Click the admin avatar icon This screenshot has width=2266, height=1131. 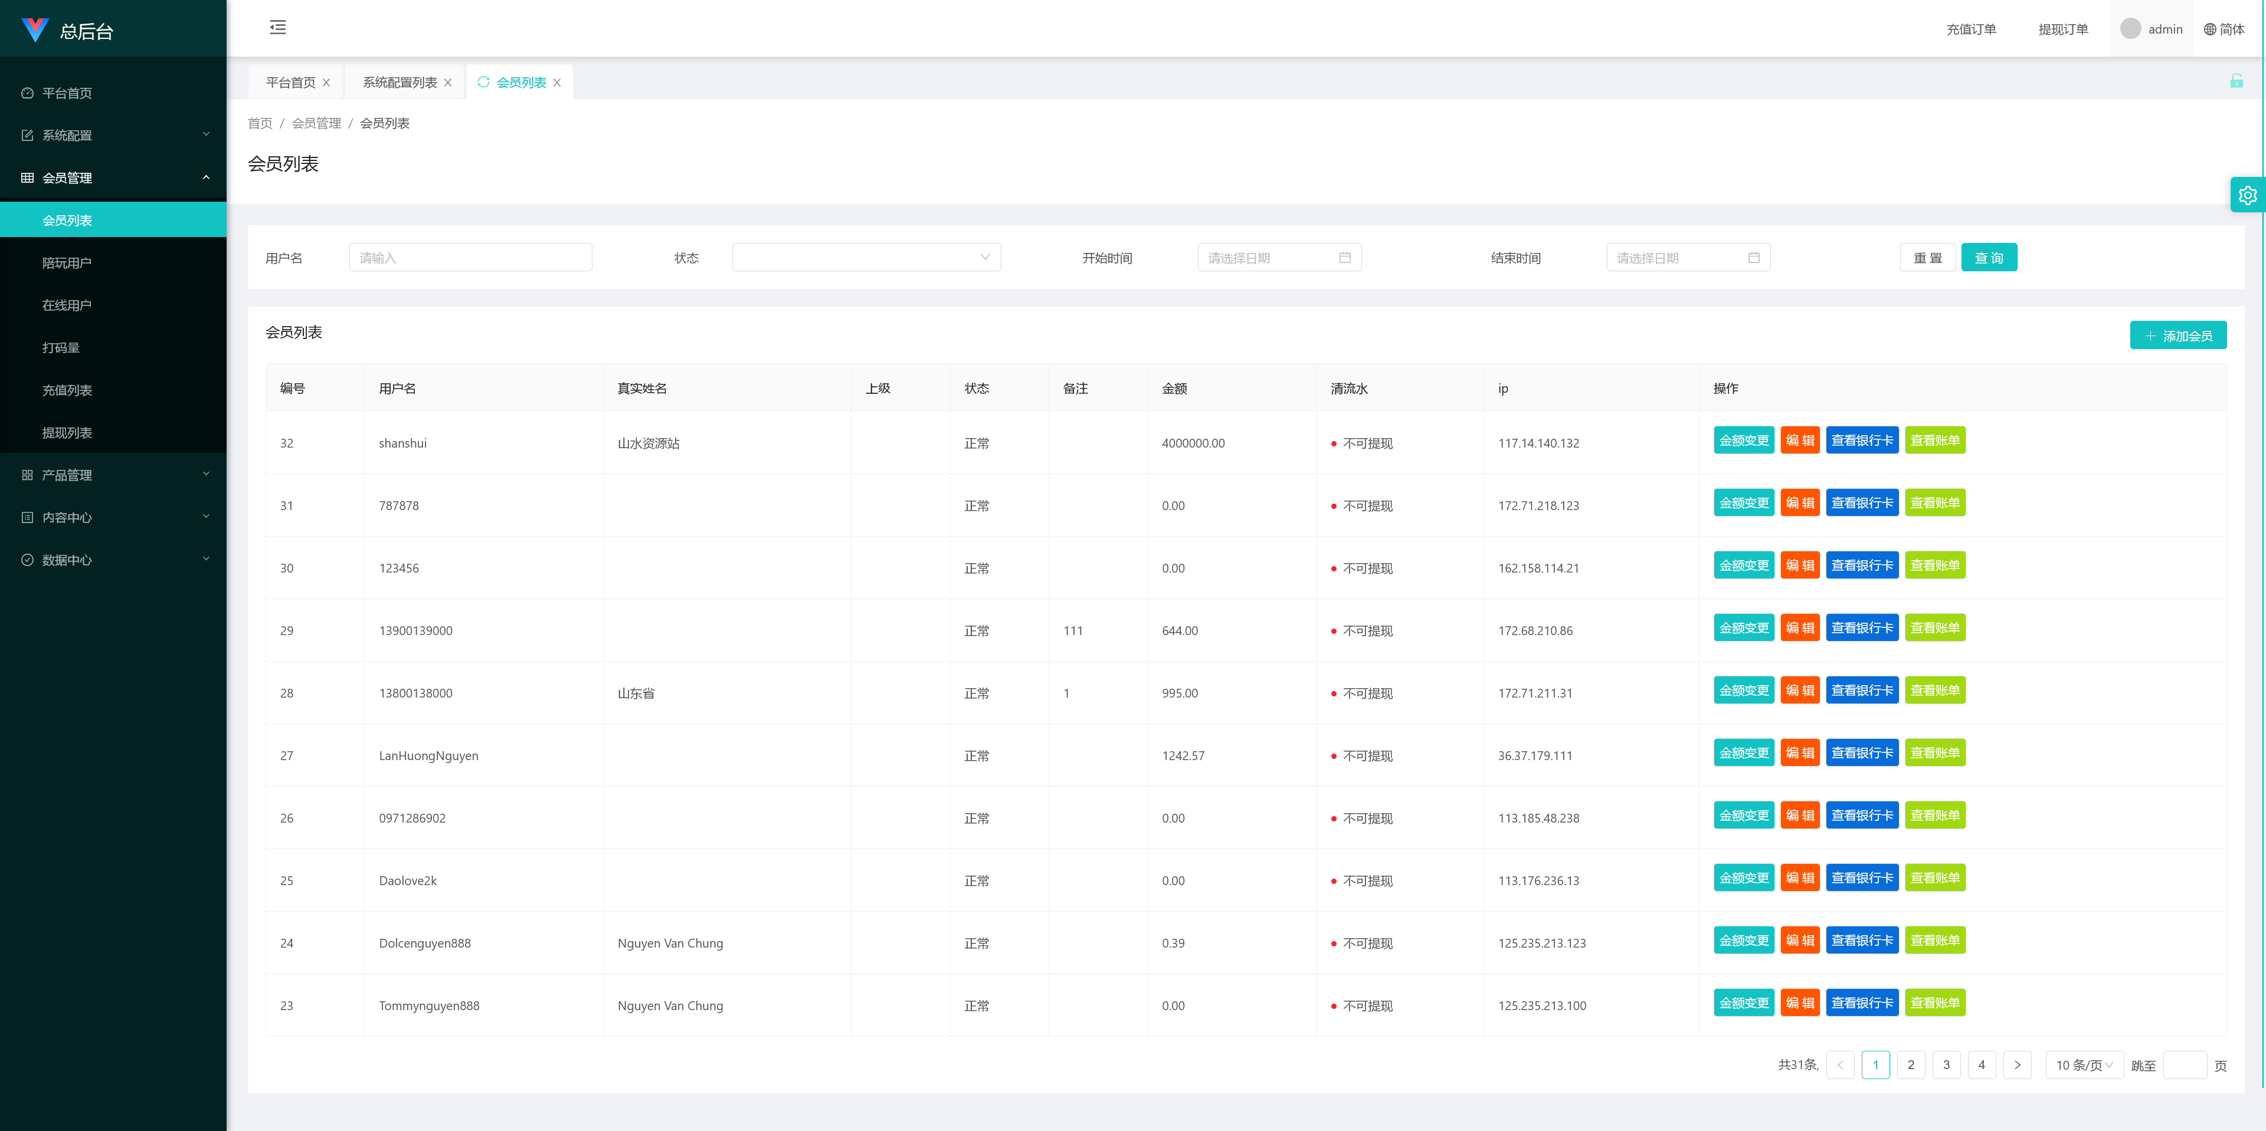click(x=2130, y=29)
